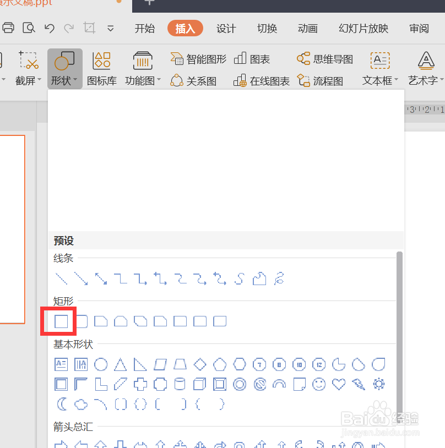Select the cylinder (can) shape
This screenshot has height=448, width=445.
pyautogui.click(x=180, y=384)
